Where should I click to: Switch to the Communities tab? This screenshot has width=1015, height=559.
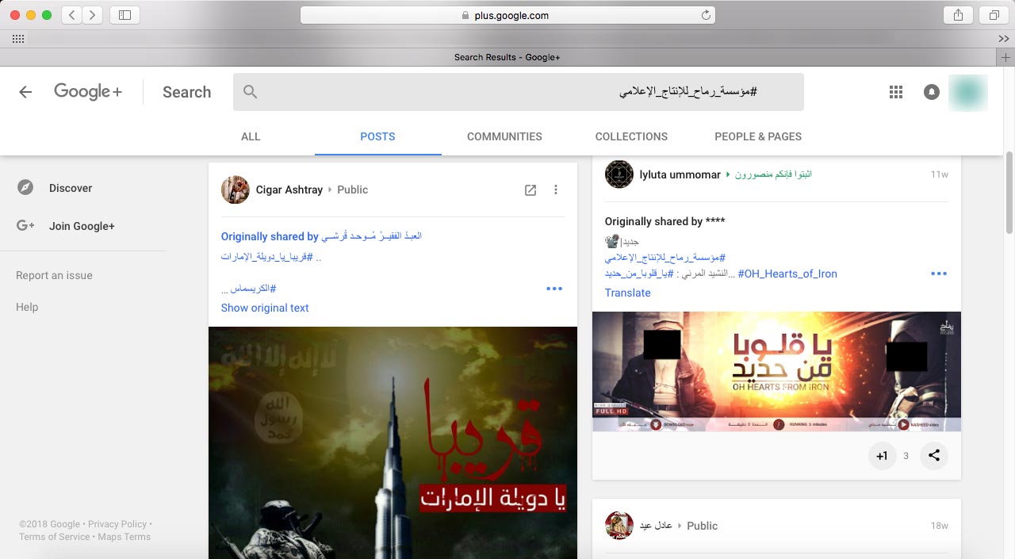click(504, 136)
